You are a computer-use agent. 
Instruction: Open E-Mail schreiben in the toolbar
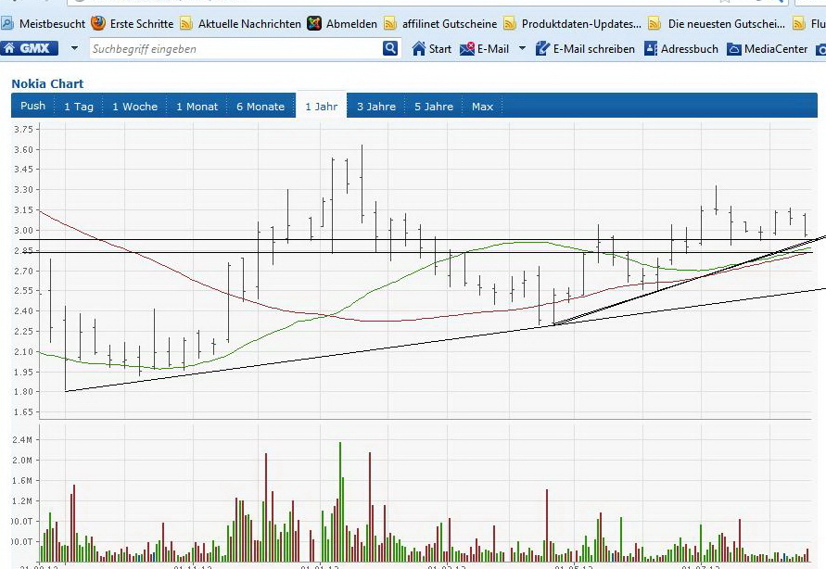tap(593, 49)
